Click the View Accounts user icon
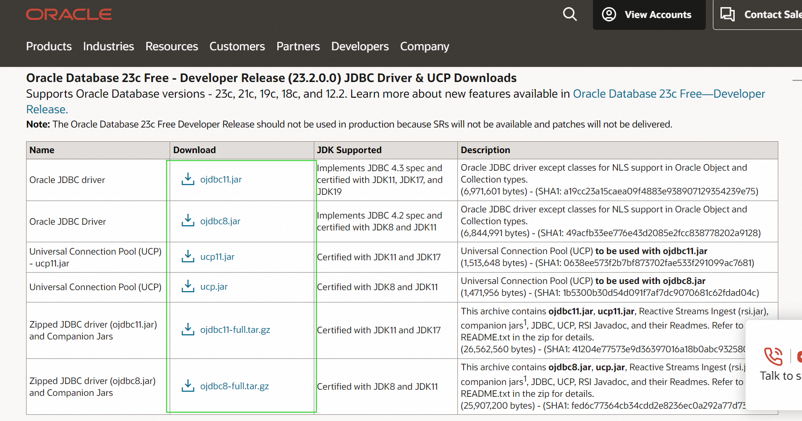 point(609,14)
